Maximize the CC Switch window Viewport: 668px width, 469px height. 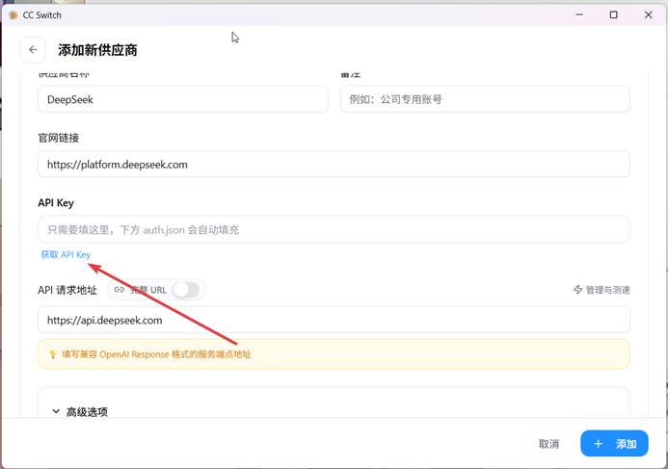coord(613,14)
